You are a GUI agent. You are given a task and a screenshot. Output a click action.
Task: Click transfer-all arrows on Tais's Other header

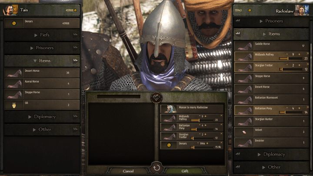75,129
